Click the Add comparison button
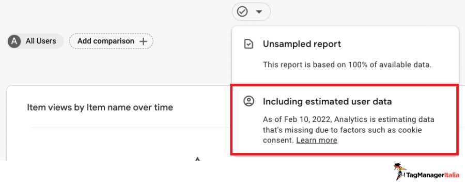Image resolution: width=465 pixels, height=186 pixels. [111, 41]
